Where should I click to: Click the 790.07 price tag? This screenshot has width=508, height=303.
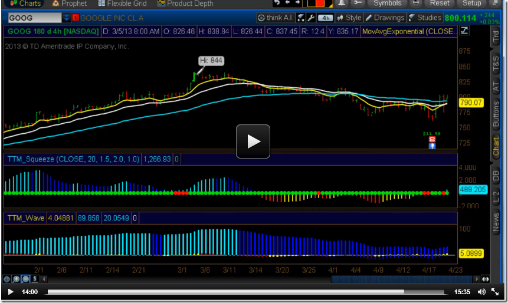471,103
